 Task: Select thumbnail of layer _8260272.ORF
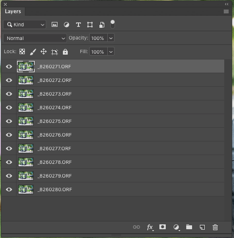pos(26,80)
